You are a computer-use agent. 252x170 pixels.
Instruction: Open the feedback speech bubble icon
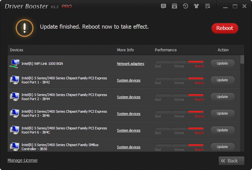pyautogui.click(x=163, y=6)
